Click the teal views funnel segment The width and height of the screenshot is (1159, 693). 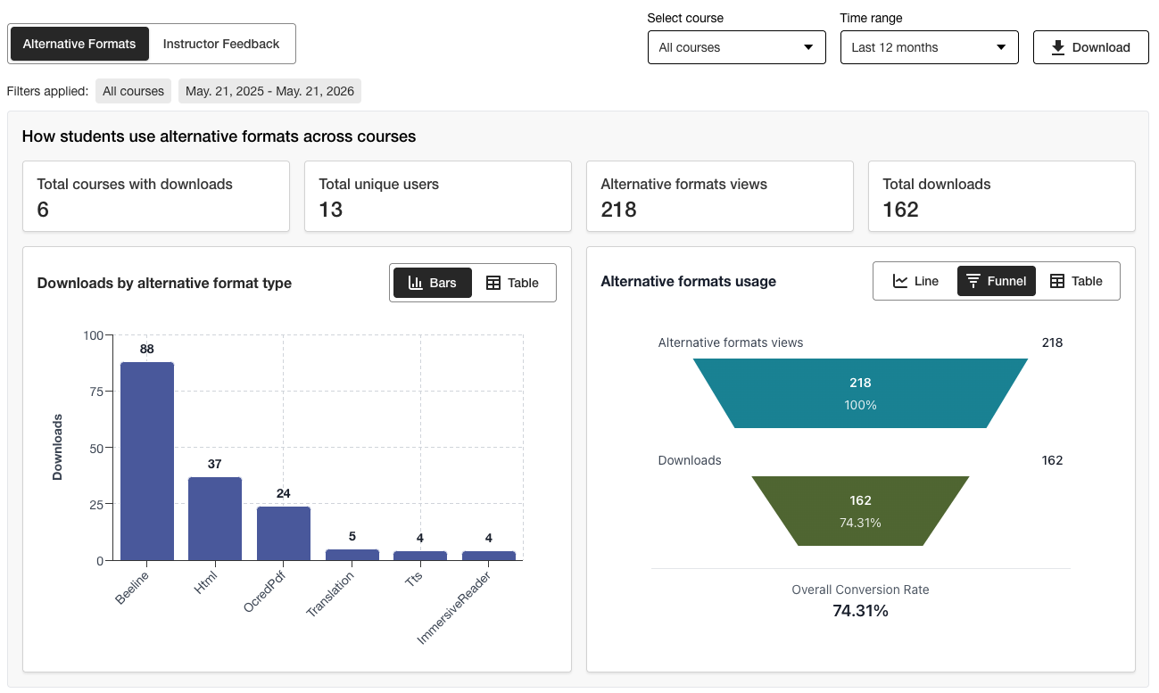click(860, 393)
